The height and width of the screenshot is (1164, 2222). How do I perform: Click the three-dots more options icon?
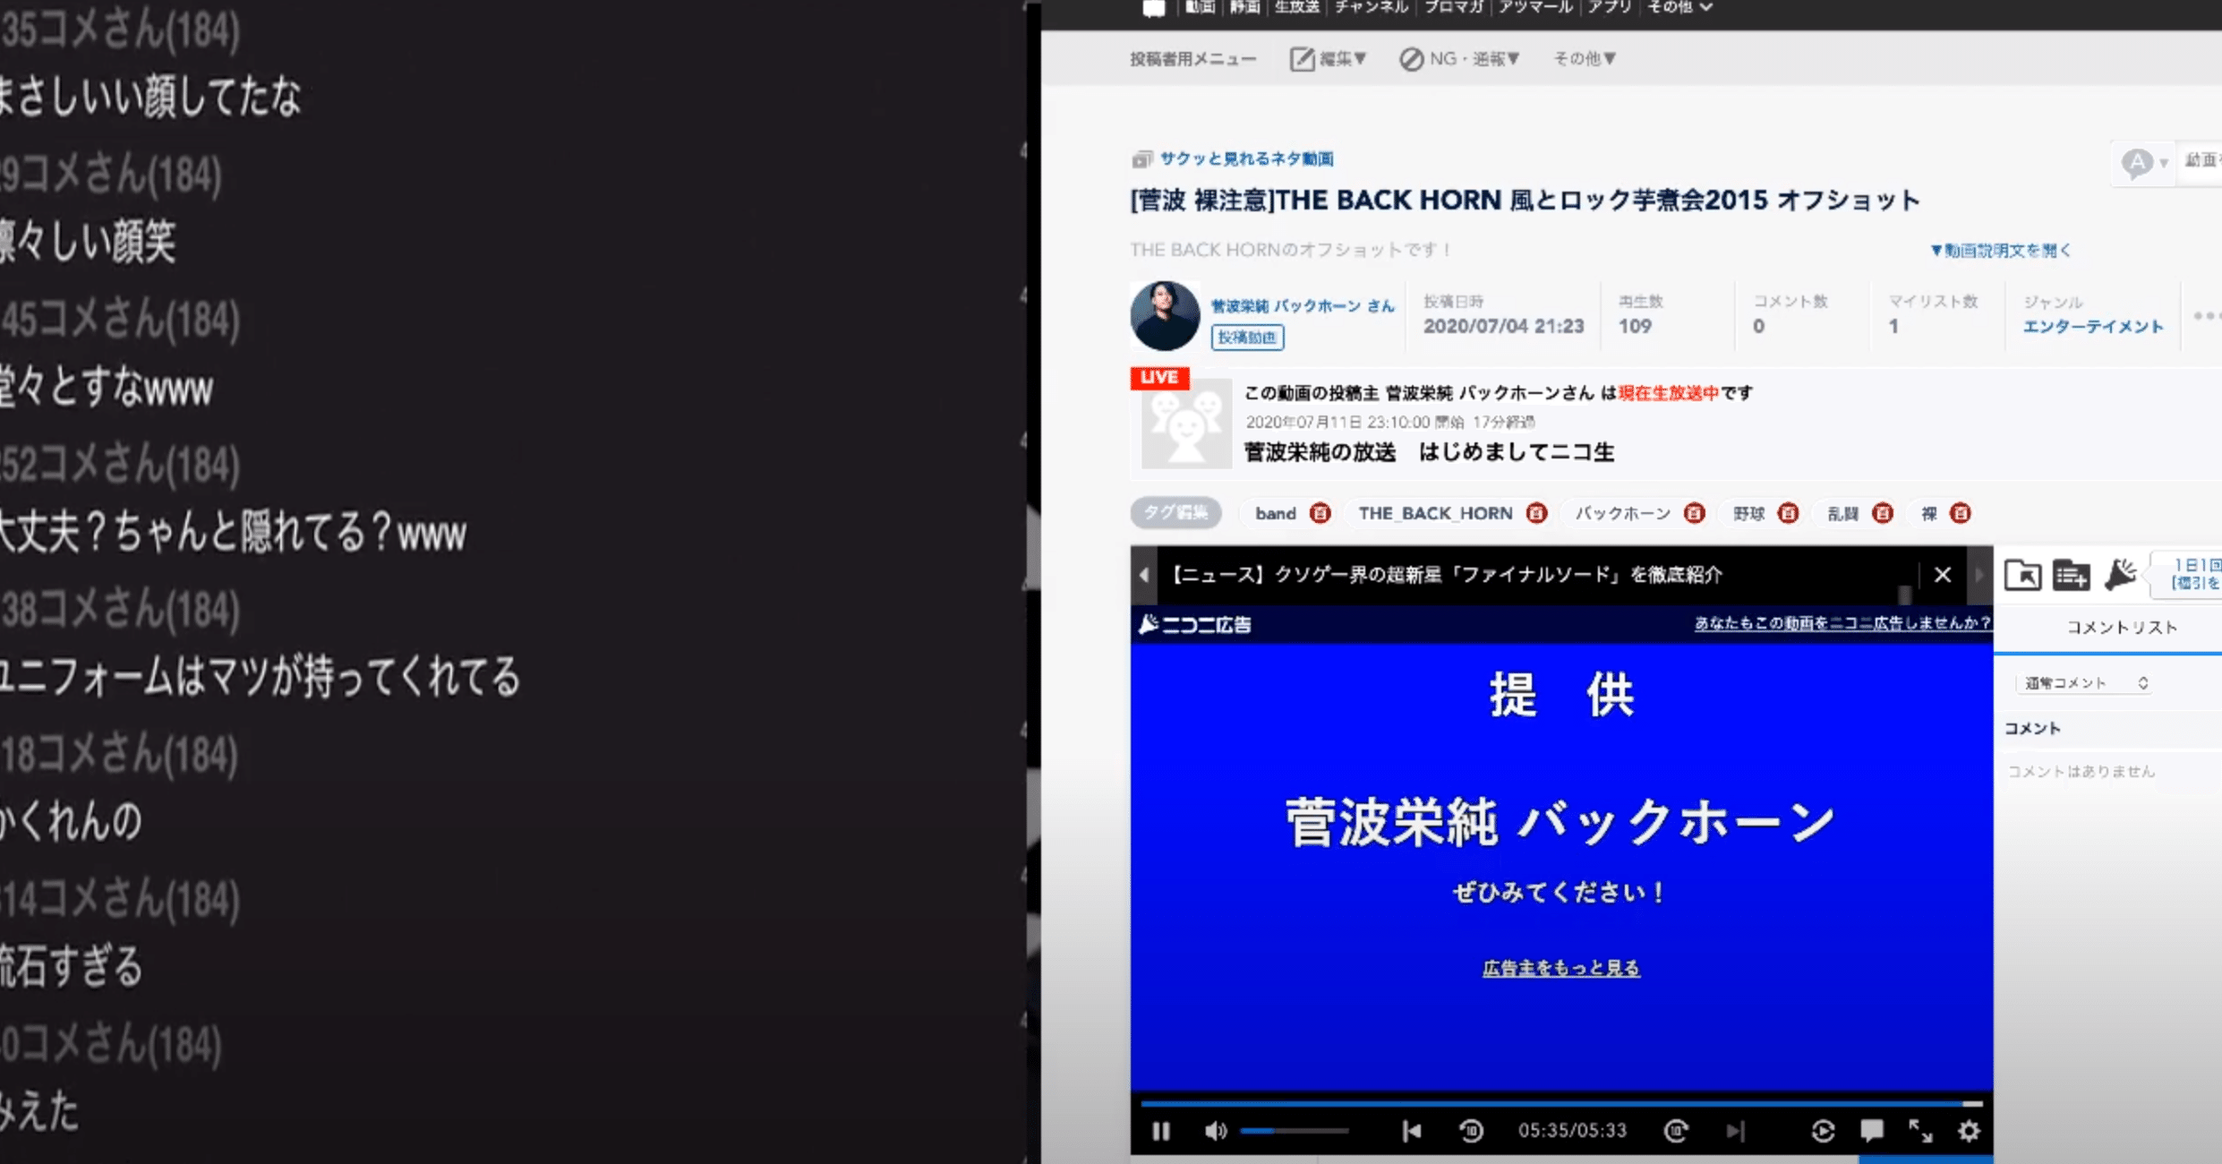(2206, 315)
